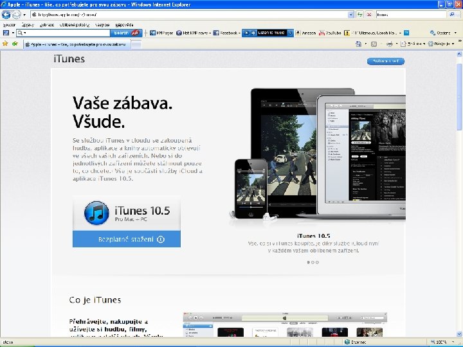Click the scrollbar up arrow
The height and width of the screenshot is (347, 463).
459,54
